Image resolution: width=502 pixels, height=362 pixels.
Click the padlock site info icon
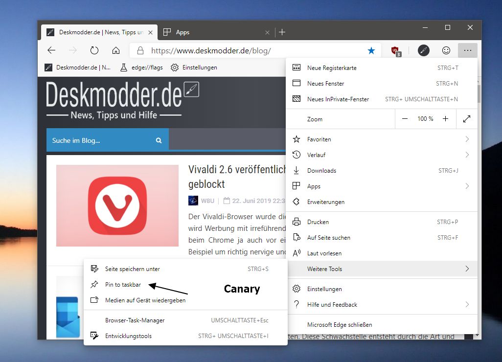[x=140, y=50]
